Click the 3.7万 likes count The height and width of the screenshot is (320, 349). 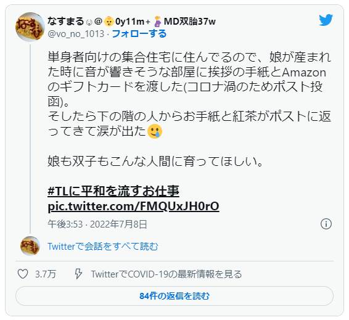[x=46, y=274]
